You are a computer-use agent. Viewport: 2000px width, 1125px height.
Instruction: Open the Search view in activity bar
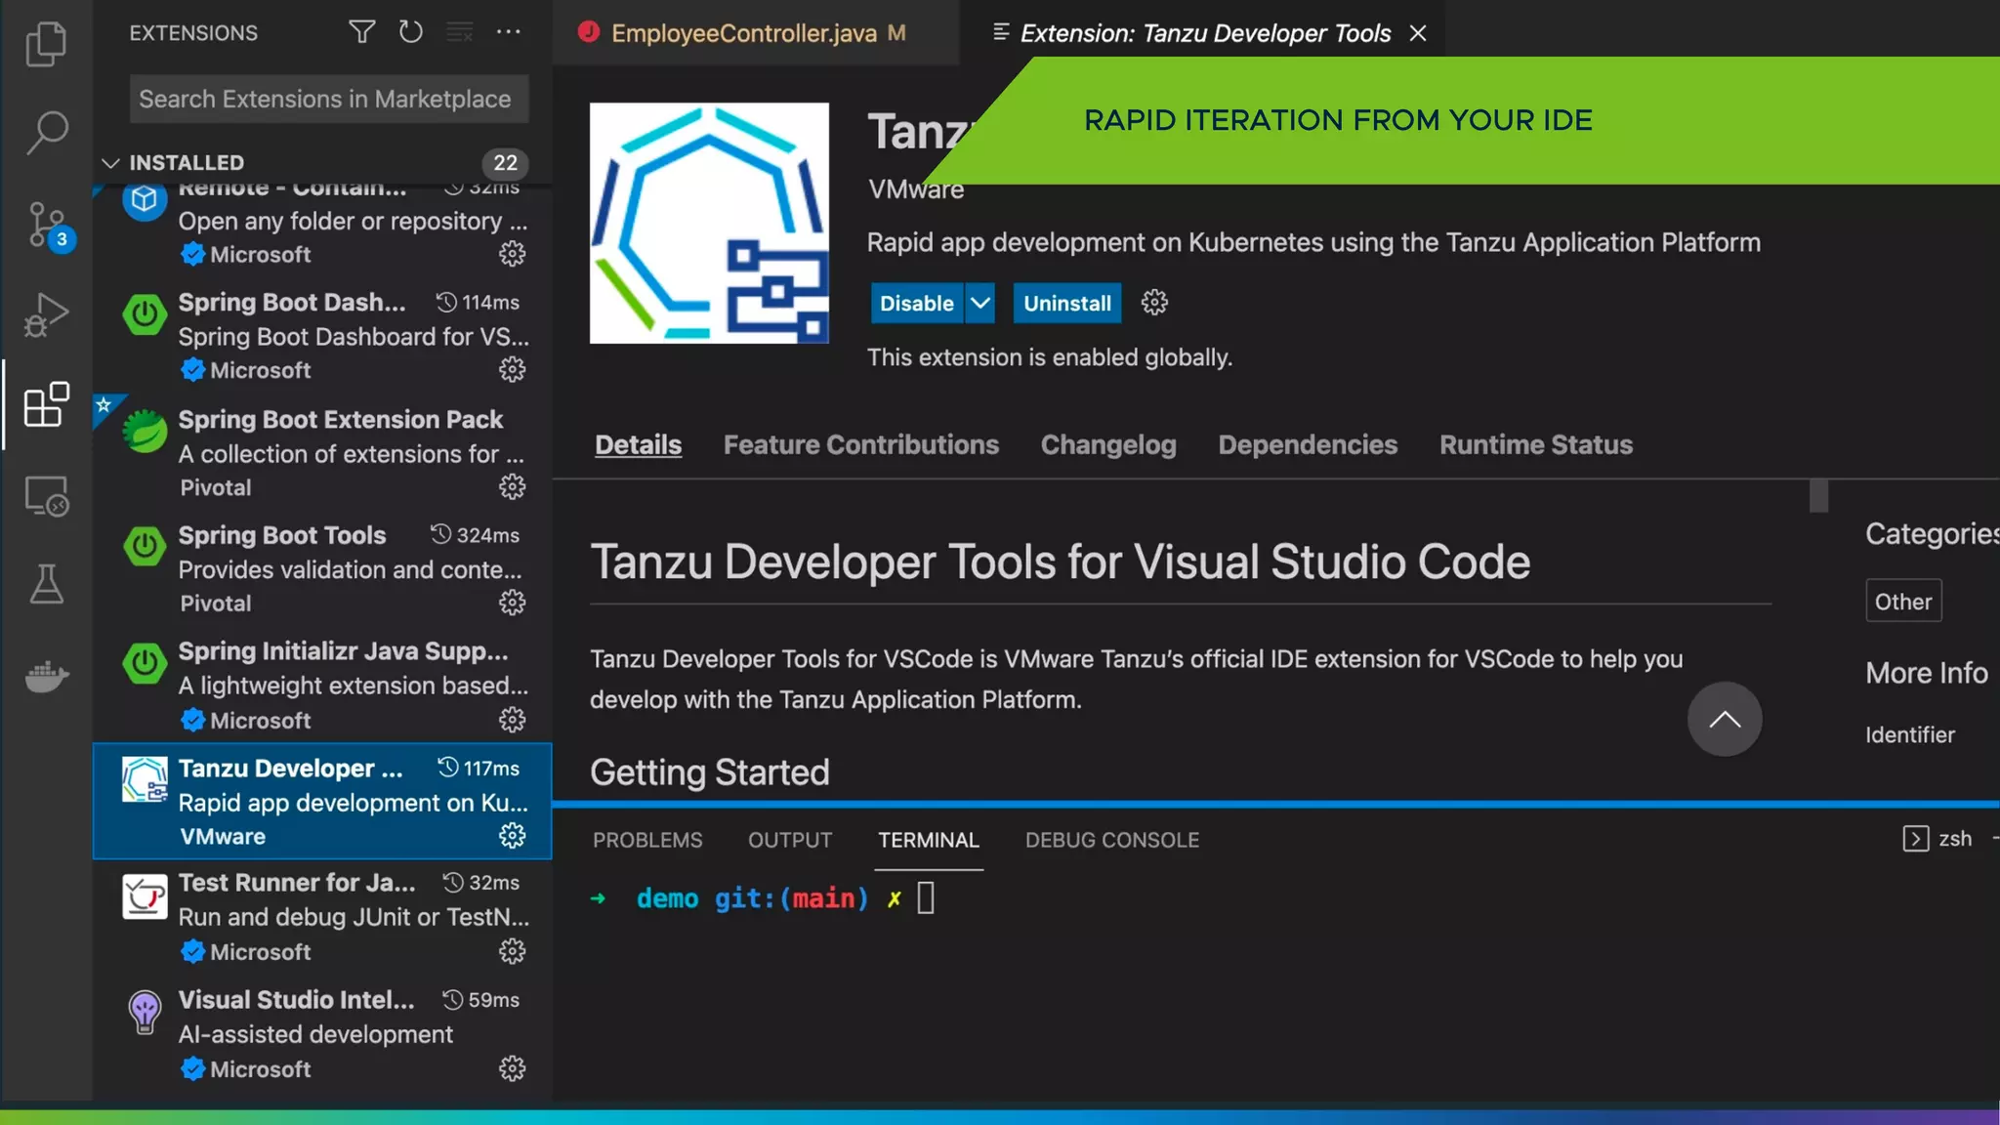coord(46,133)
